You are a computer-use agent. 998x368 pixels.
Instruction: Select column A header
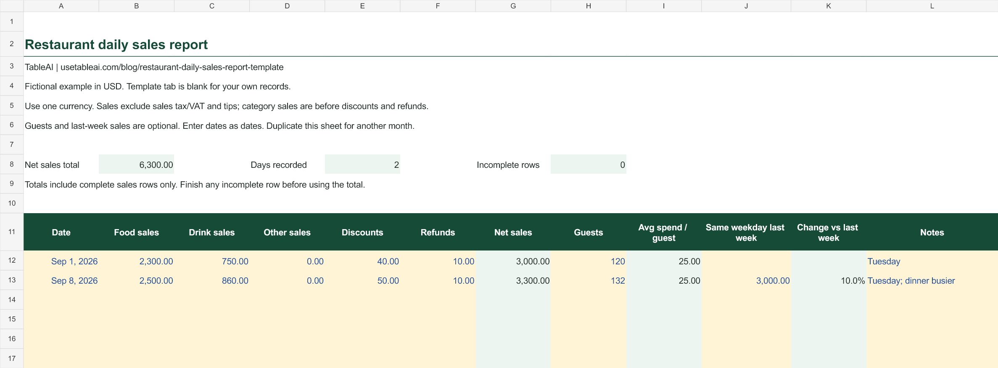click(61, 6)
